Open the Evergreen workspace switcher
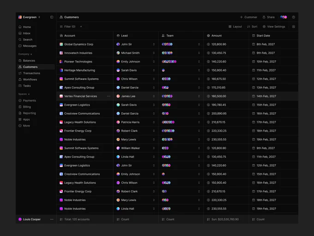The height and width of the screenshot is (236, 314). tap(29, 17)
